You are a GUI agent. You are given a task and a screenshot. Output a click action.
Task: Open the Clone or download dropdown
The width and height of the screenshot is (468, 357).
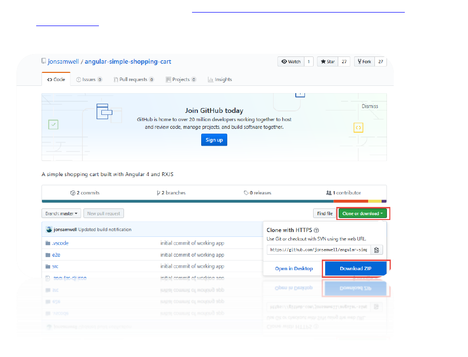point(363,213)
